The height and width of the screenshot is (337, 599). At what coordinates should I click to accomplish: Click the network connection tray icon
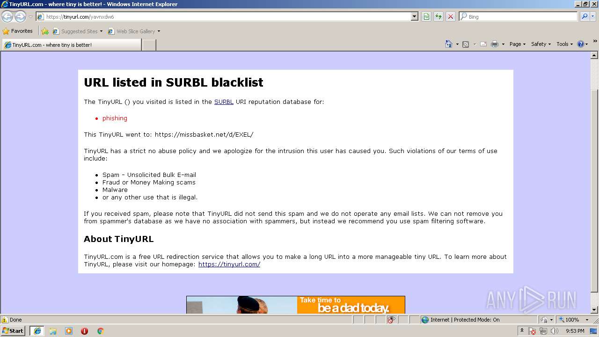544,331
